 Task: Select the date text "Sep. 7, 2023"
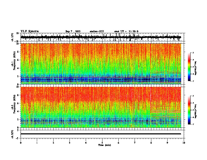pos(73,31)
